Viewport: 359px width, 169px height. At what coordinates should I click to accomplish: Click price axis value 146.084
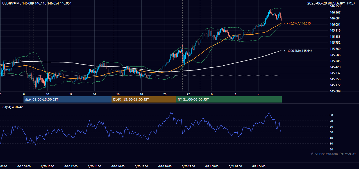pyautogui.click(x=335, y=18)
